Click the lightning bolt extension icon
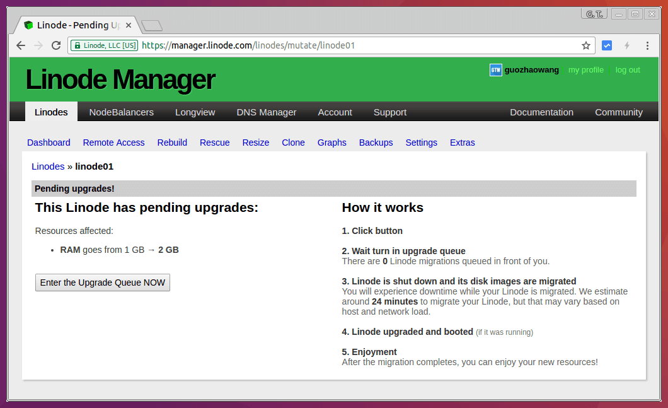This screenshot has height=408, width=668. tap(627, 45)
